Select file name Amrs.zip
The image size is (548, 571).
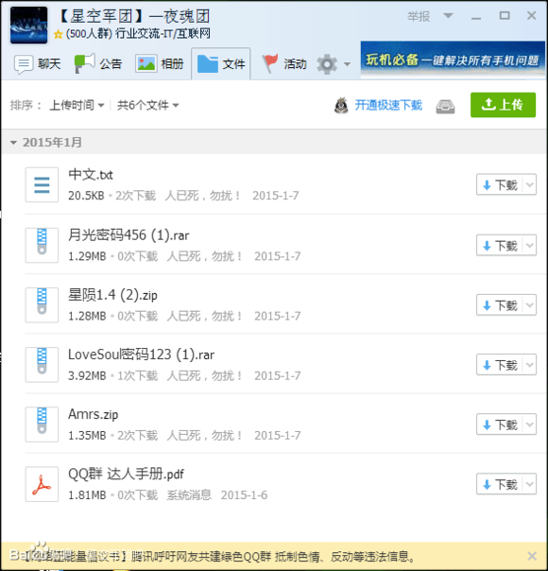pyautogui.click(x=94, y=414)
